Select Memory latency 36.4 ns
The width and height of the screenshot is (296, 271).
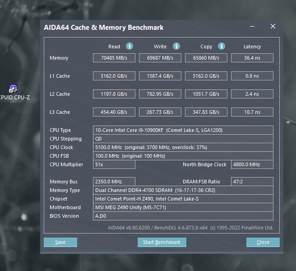tap(252, 58)
